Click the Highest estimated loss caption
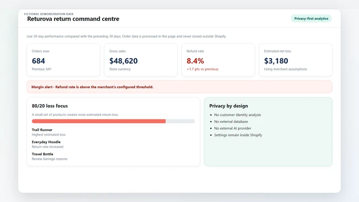The width and height of the screenshot is (359, 202). tap(48, 135)
